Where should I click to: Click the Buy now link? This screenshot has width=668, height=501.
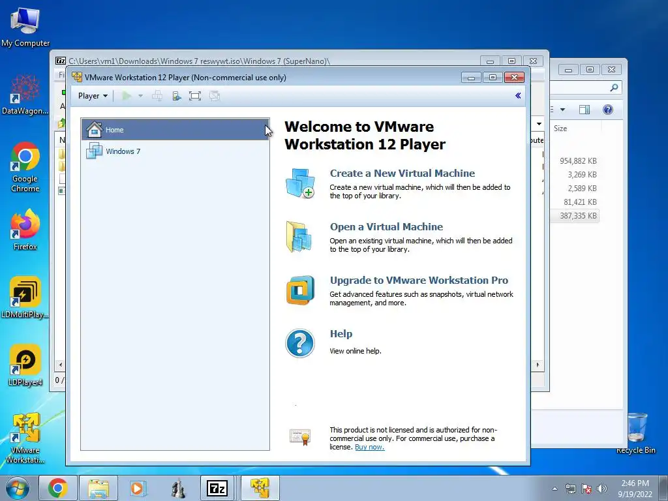369,447
